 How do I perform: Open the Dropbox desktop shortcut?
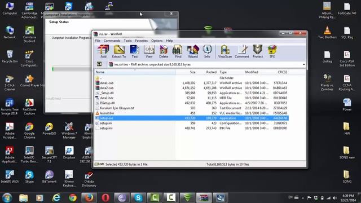[x=69, y=153]
